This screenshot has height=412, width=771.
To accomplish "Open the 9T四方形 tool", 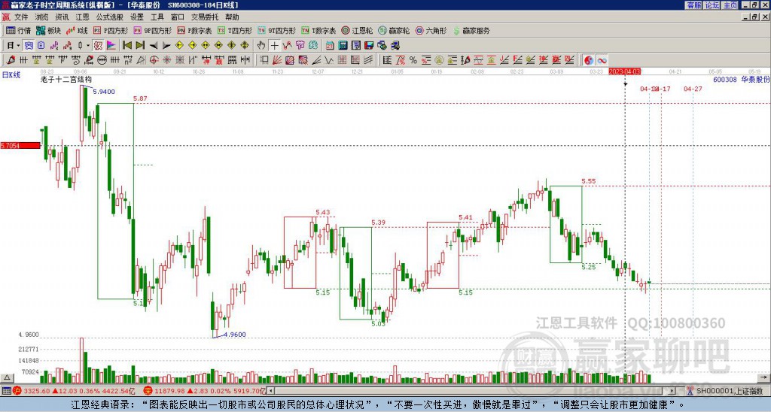I will click(x=276, y=30).
